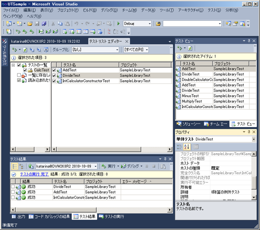This screenshot has width=260, height=230.
Task: Click the green Start Debugging arrow
Action: [x=119, y=24]
